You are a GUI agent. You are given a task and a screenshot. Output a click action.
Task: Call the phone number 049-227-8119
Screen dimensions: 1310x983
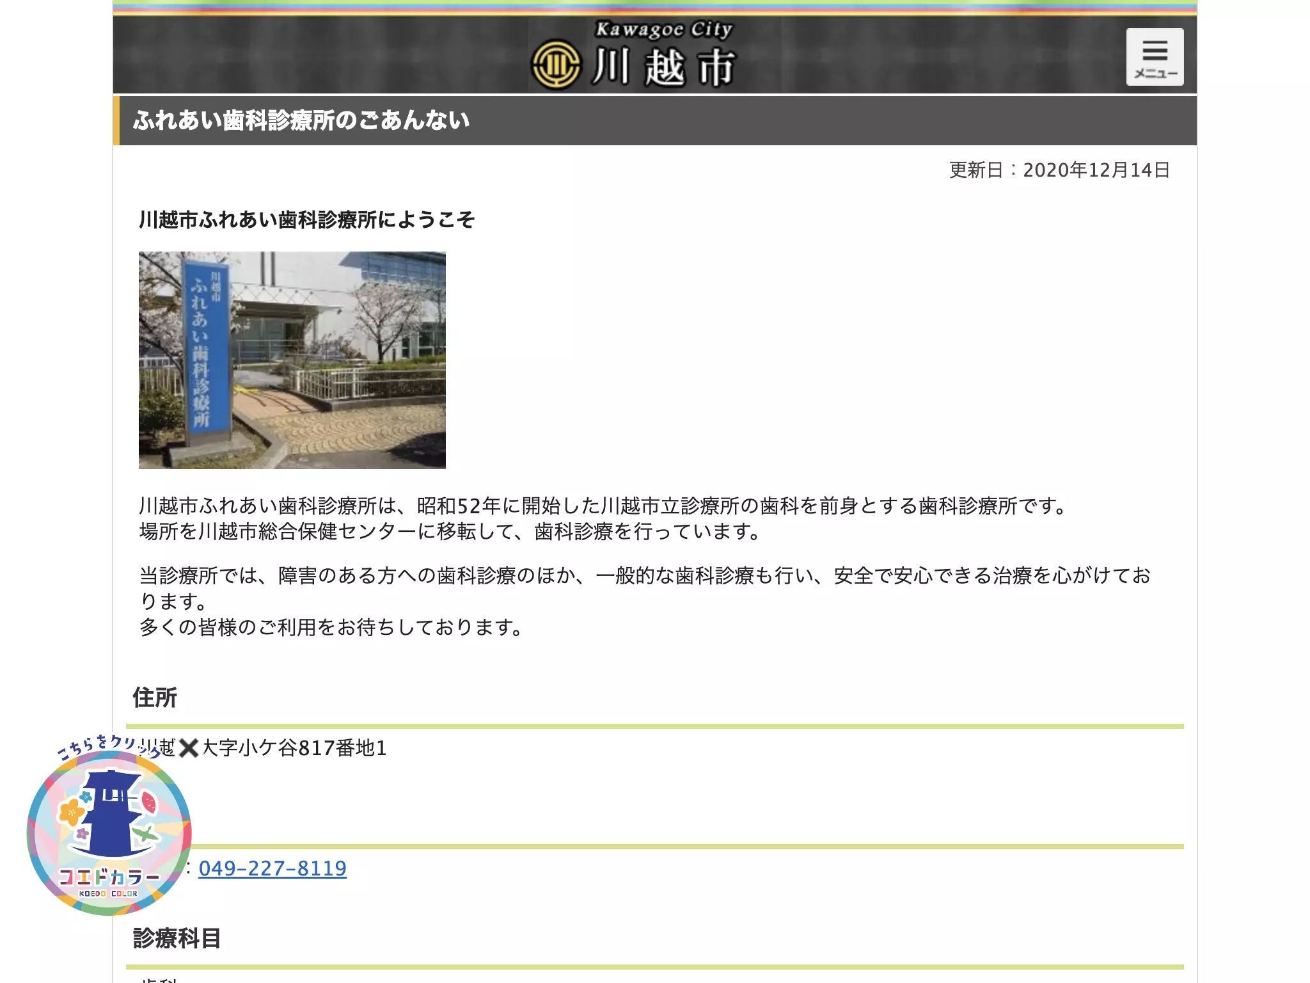(272, 868)
